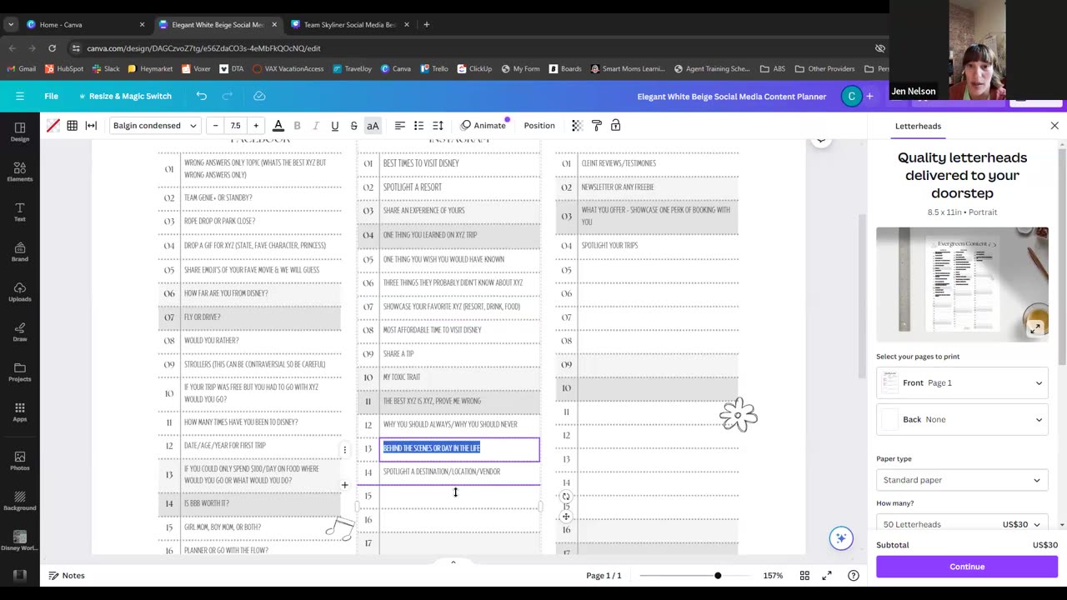
Task: Open the border style table icon
Action: [x=73, y=125]
